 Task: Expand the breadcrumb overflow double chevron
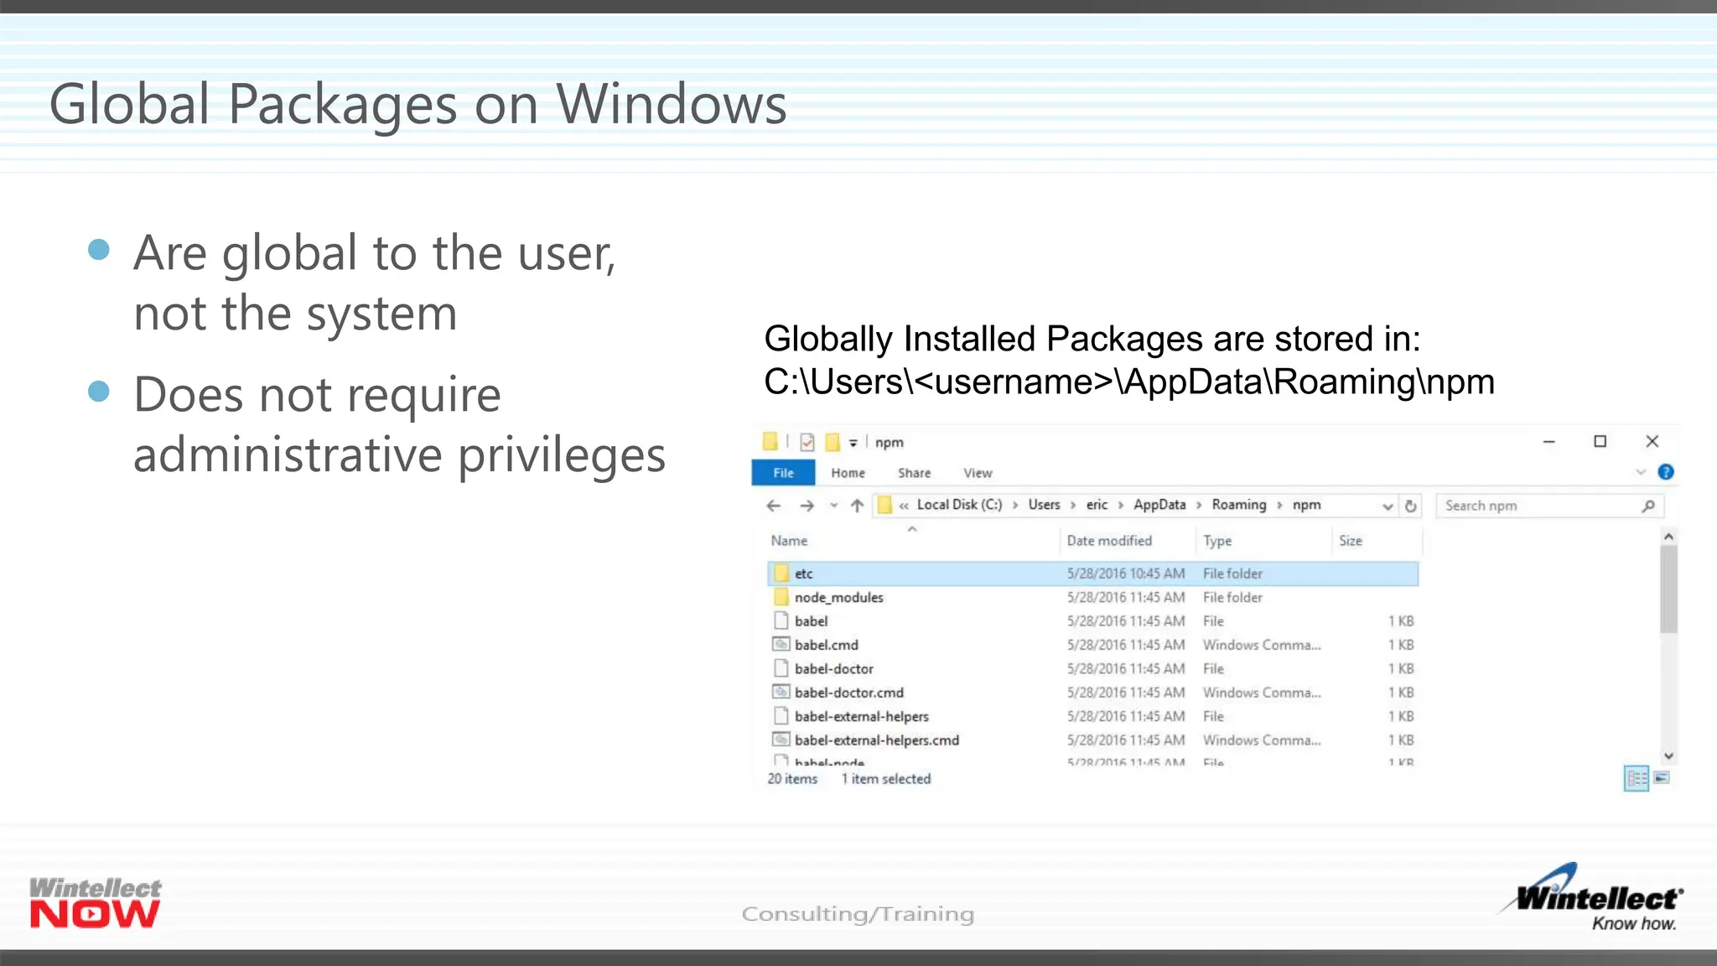[904, 506]
